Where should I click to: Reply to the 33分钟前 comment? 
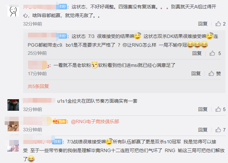203,130
